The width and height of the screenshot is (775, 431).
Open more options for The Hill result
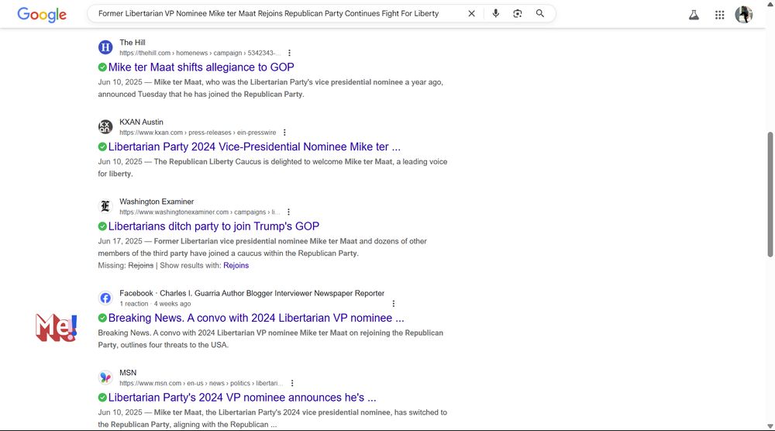pyautogui.click(x=289, y=53)
